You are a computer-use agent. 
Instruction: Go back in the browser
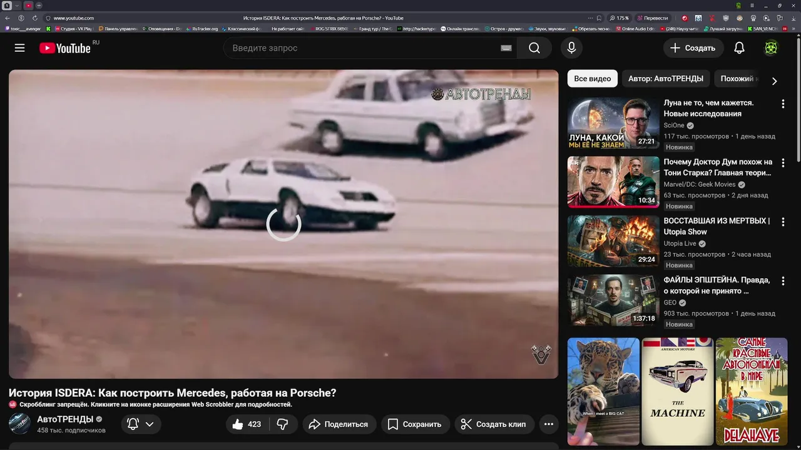[8, 18]
